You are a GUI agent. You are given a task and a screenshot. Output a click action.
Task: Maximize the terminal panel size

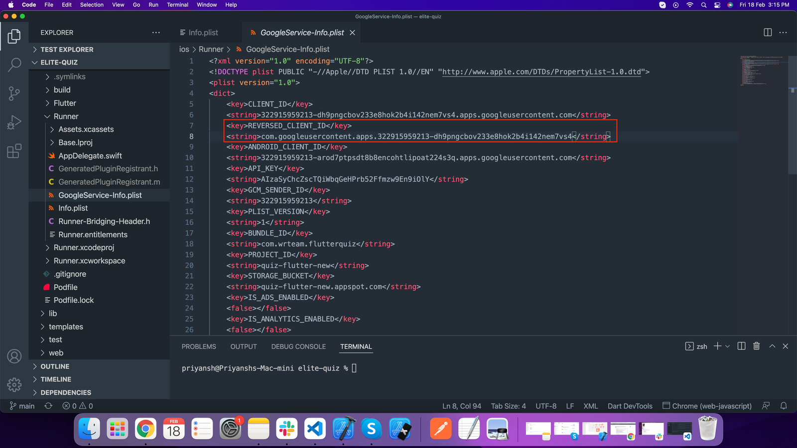[x=772, y=346]
